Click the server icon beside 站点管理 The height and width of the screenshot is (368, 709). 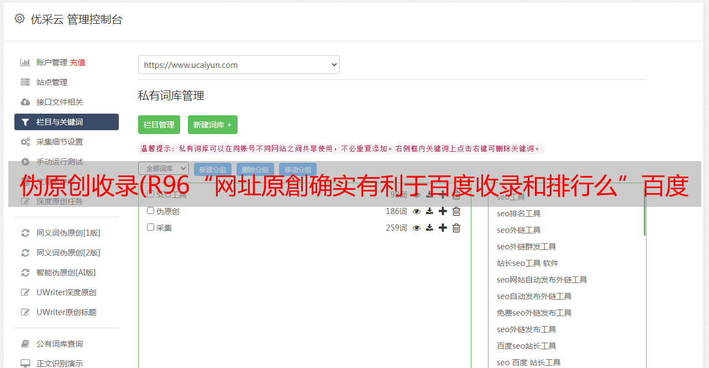[25, 82]
